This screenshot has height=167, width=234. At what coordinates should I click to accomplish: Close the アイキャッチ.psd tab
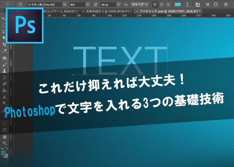(x=137, y=11)
